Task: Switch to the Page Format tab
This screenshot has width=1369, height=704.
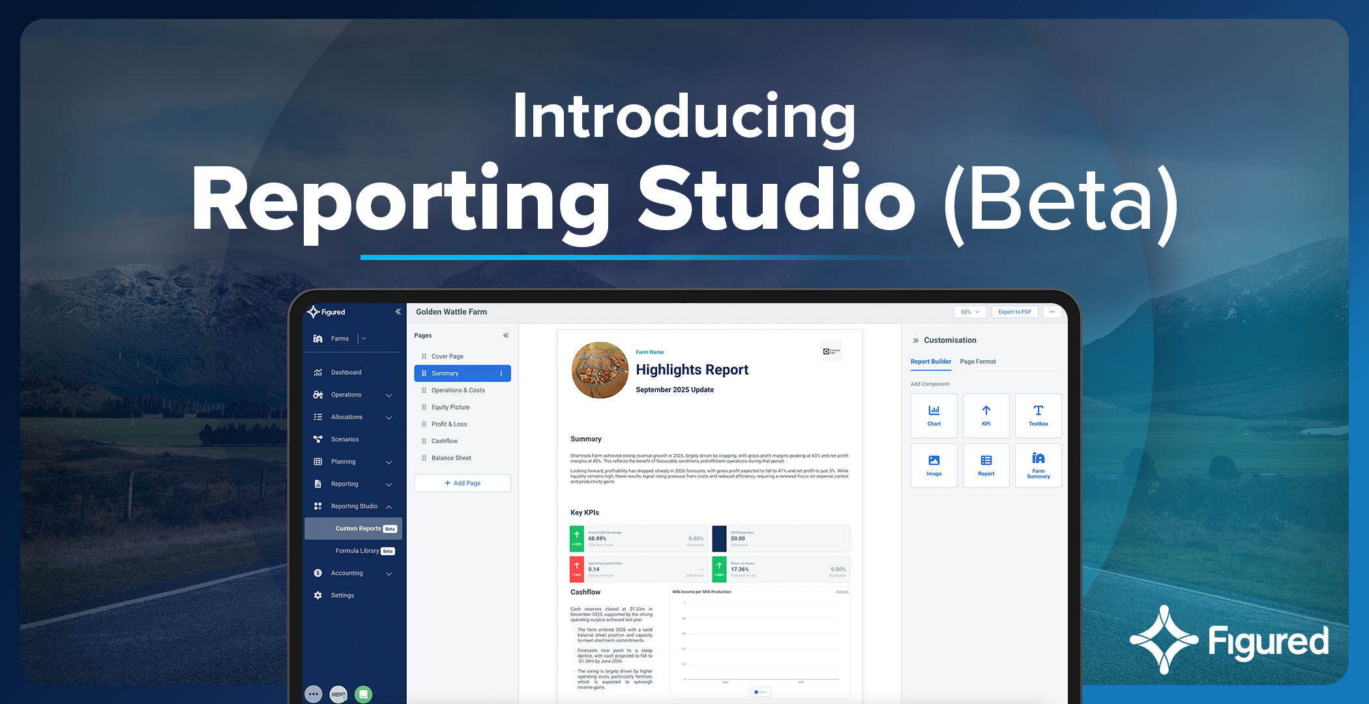Action: point(978,362)
